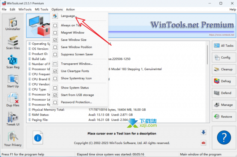Enable Always on Top checkbox

(x=55, y=25)
